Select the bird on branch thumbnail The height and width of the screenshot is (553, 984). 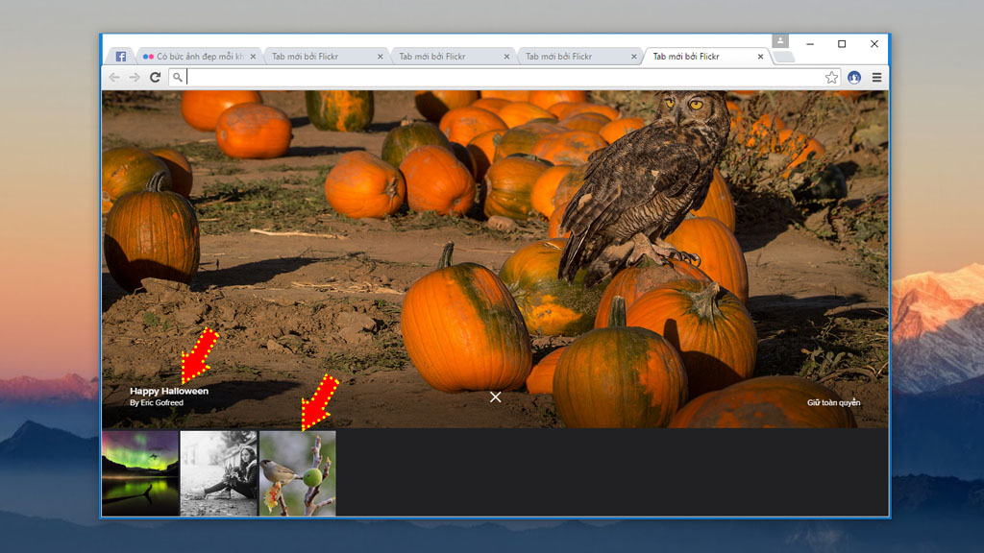(298, 473)
